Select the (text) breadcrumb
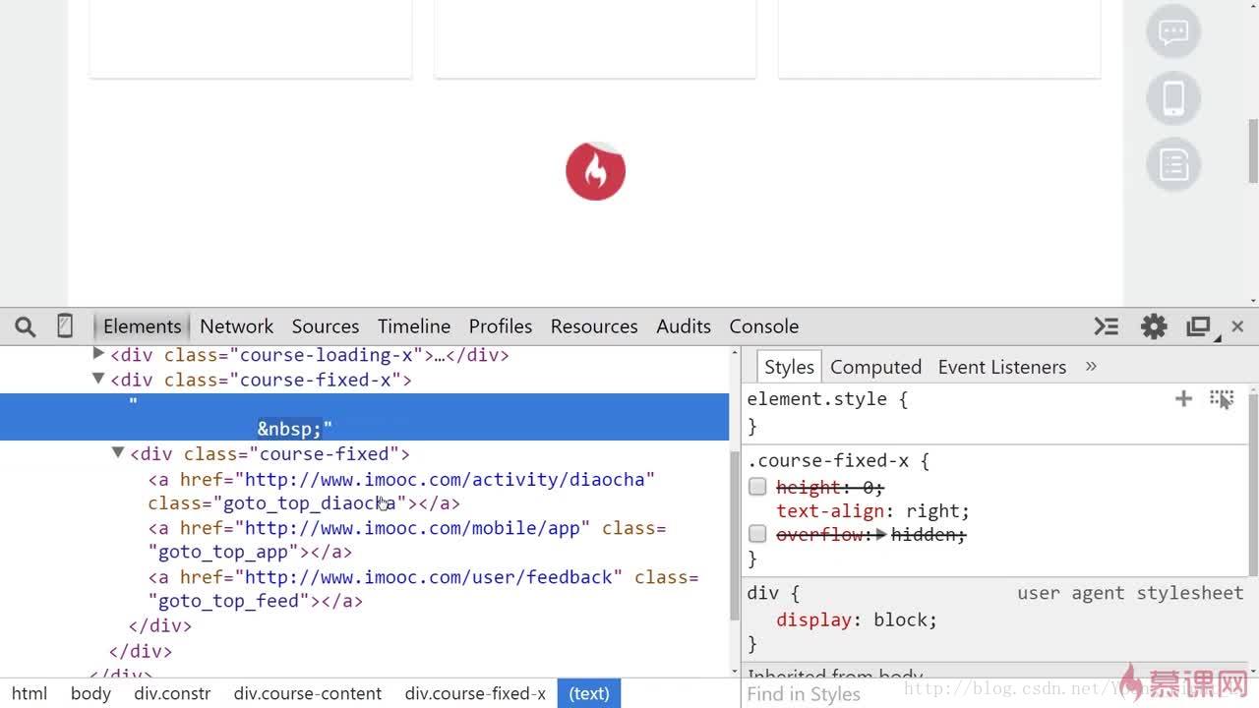Image resolution: width=1259 pixels, height=708 pixels. pyautogui.click(x=589, y=693)
